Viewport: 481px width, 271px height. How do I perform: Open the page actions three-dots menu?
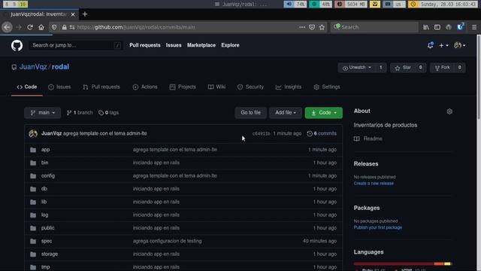tap(302, 27)
